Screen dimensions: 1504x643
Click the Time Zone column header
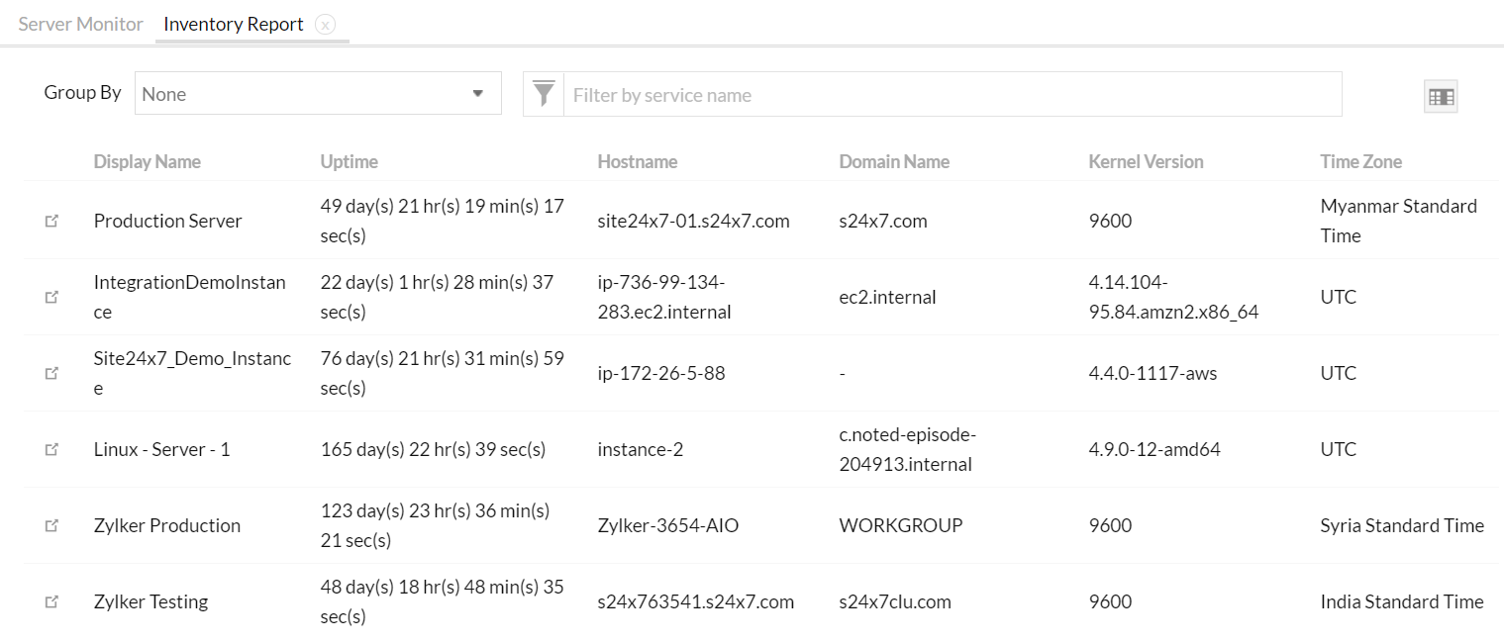point(1360,161)
